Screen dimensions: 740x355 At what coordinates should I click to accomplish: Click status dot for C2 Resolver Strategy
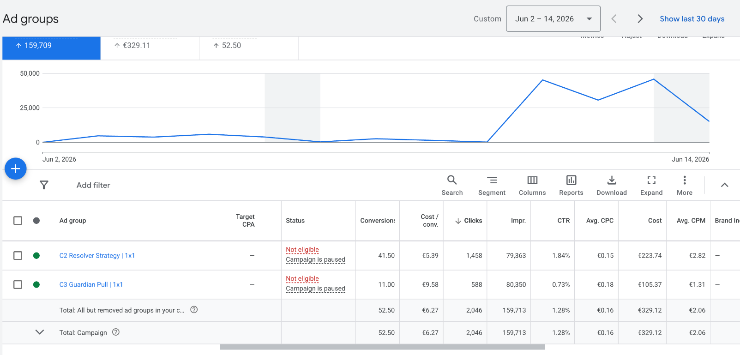point(36,256)
